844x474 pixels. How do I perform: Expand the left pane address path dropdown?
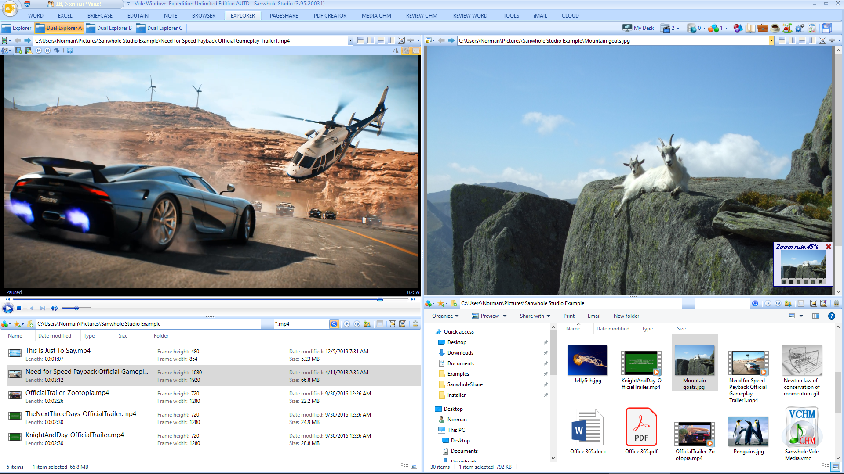coord(350,41)
